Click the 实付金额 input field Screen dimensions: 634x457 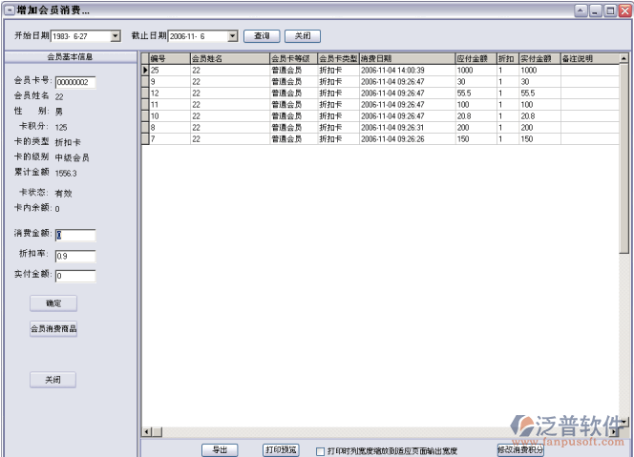[x=75, y=277]
